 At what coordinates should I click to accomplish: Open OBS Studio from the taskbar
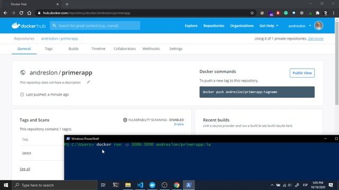(164, 185)
